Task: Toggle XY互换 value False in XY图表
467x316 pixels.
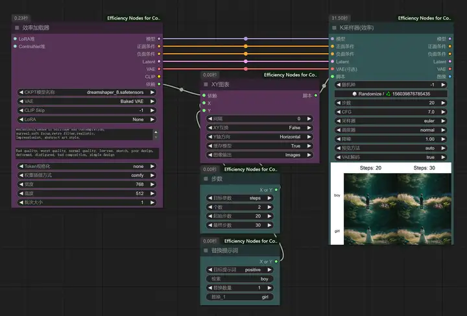Action: 259,128
